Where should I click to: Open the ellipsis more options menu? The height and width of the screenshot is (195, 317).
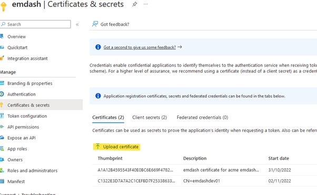pyautogui.click(x=145, y=4)
